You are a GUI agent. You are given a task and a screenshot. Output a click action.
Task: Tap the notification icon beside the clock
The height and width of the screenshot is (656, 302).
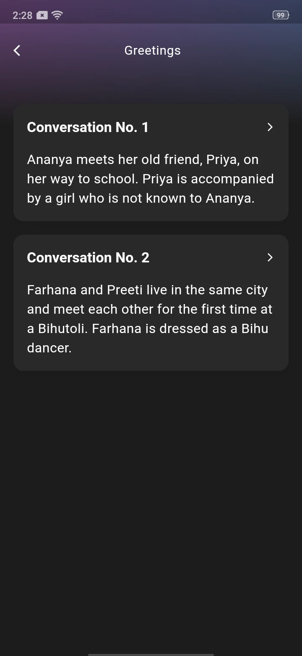[42, 15]
